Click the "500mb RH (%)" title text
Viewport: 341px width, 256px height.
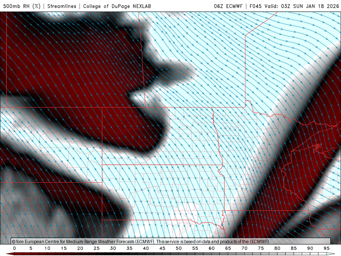[x=22, y=6]
